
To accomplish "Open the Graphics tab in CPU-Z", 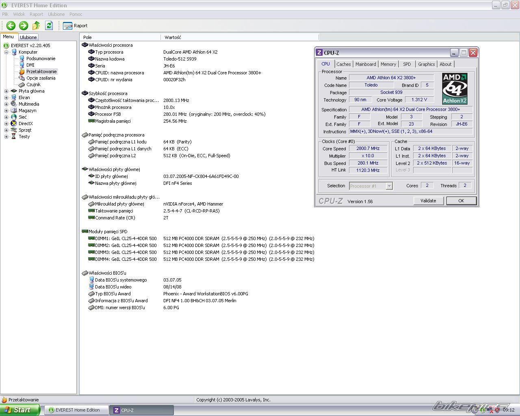I will coord(427,64).
